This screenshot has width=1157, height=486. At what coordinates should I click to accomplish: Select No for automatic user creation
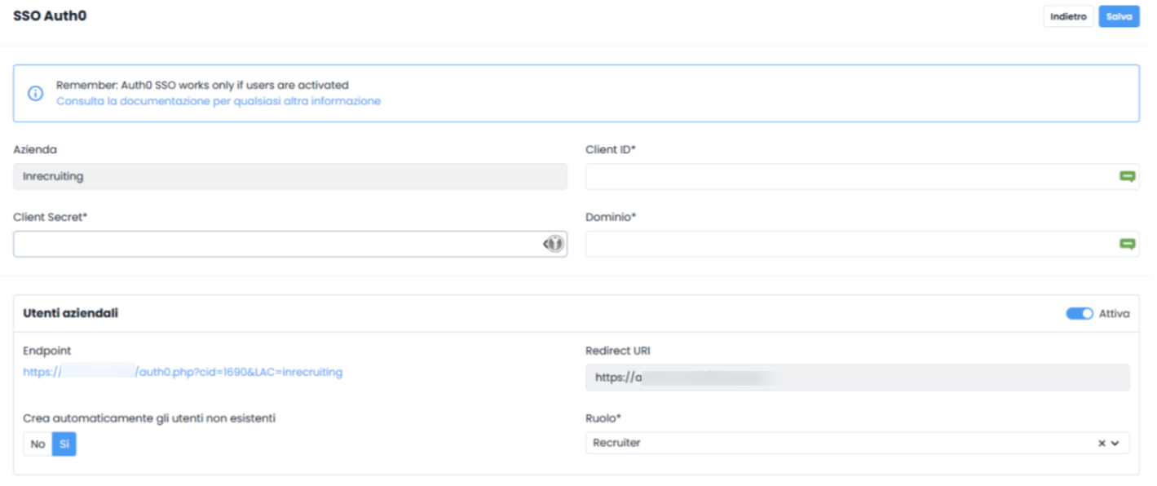[38, 444]
